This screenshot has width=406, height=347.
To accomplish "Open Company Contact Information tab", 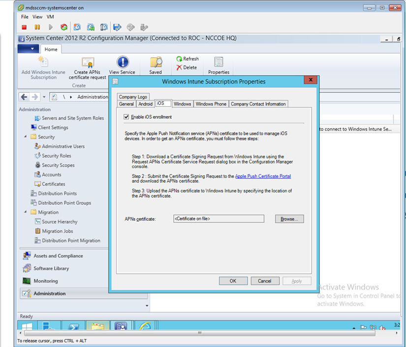I will coord(258,104).
